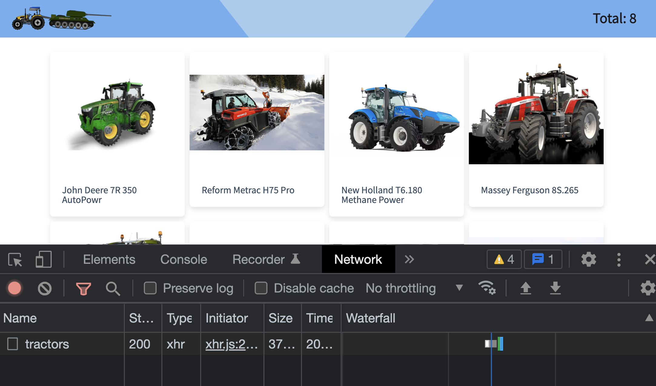
Task: Open DevTools settings gear in tab bar
Action: tap(588, 260)
